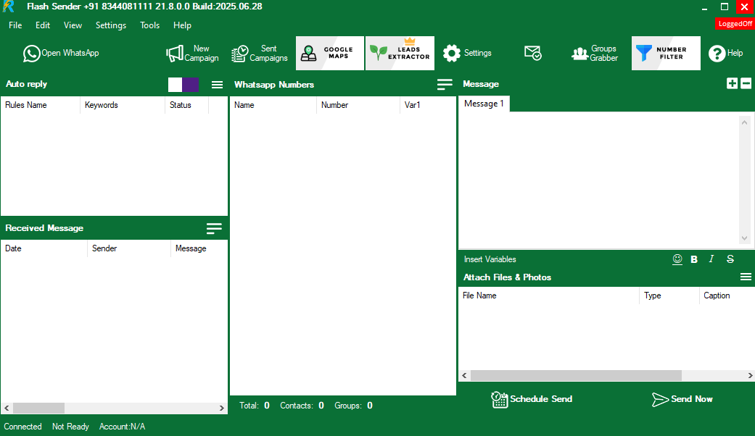Click the attachments list horizontal scrollbar

tap(576, 376)
